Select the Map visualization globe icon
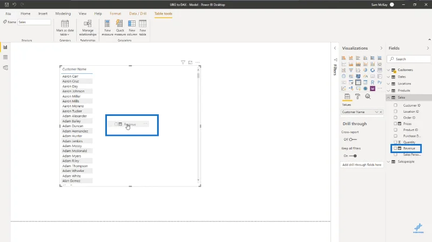The height and width of the screenshot is (242, 432). [343, 76]
